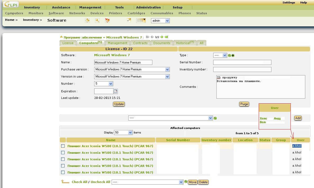The width and height of the screenshot is (314, 188).
Task: Open the calendar icon beside Expiration field
Action: click(115, 91)
